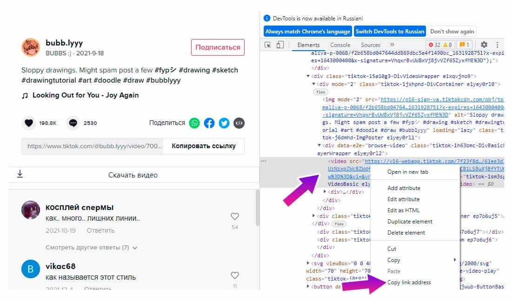The image size is (513, 301).
Task: Expand other replies under the first comment
Action: click(x=91, y=248)
